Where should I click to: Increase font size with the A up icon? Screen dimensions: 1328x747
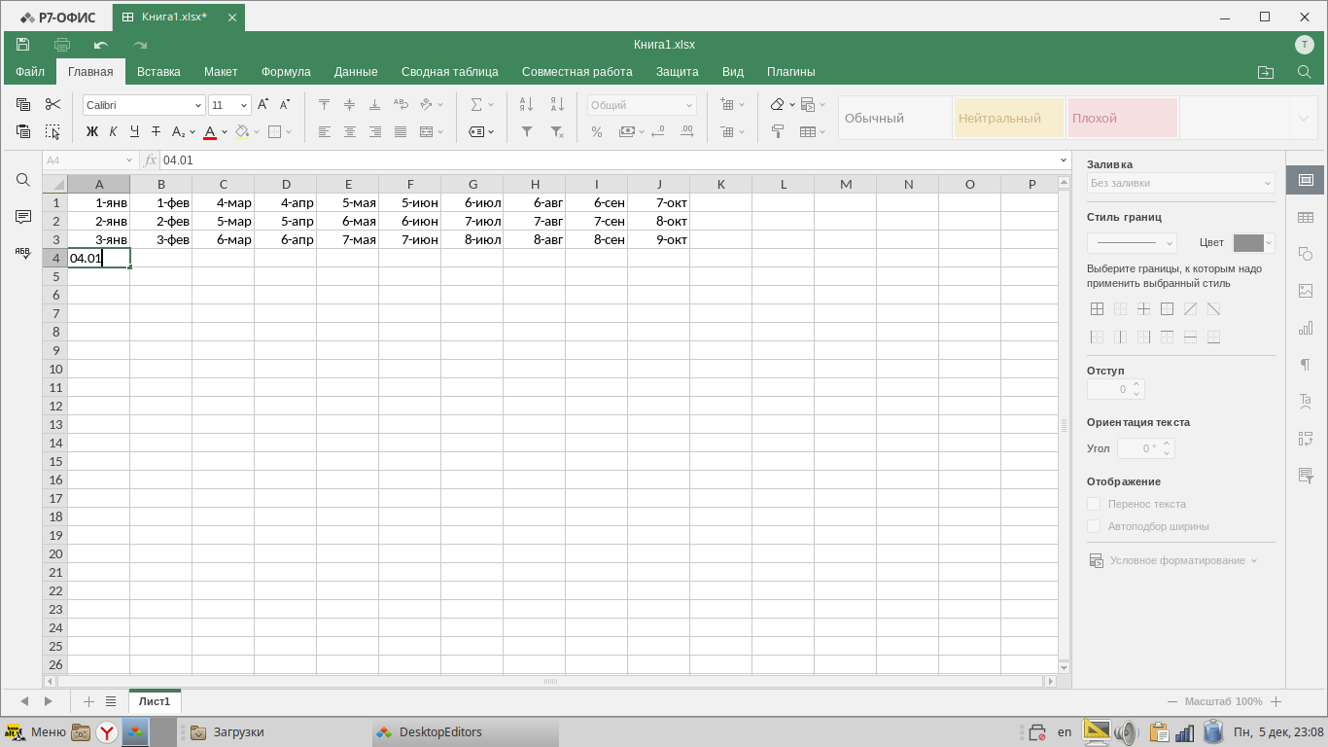click(x=262, y=104)
